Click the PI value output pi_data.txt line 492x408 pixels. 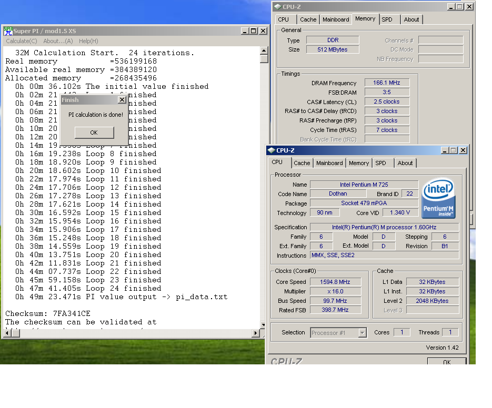pyautogui.click(x=122, y=297)
